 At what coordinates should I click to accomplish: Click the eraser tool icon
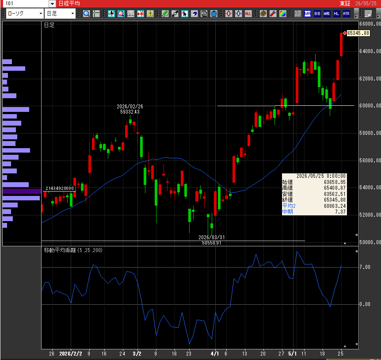point(194,14)
